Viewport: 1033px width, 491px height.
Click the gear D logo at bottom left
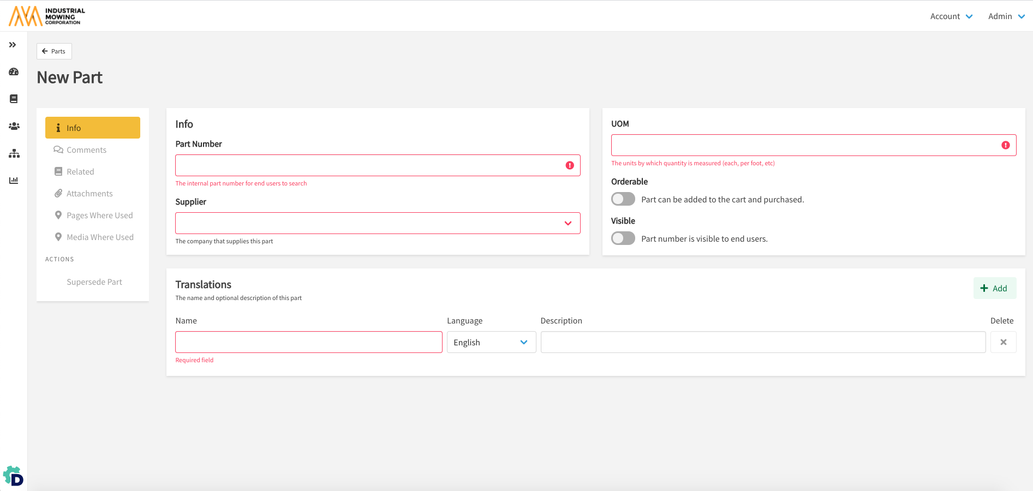(13, 476)
